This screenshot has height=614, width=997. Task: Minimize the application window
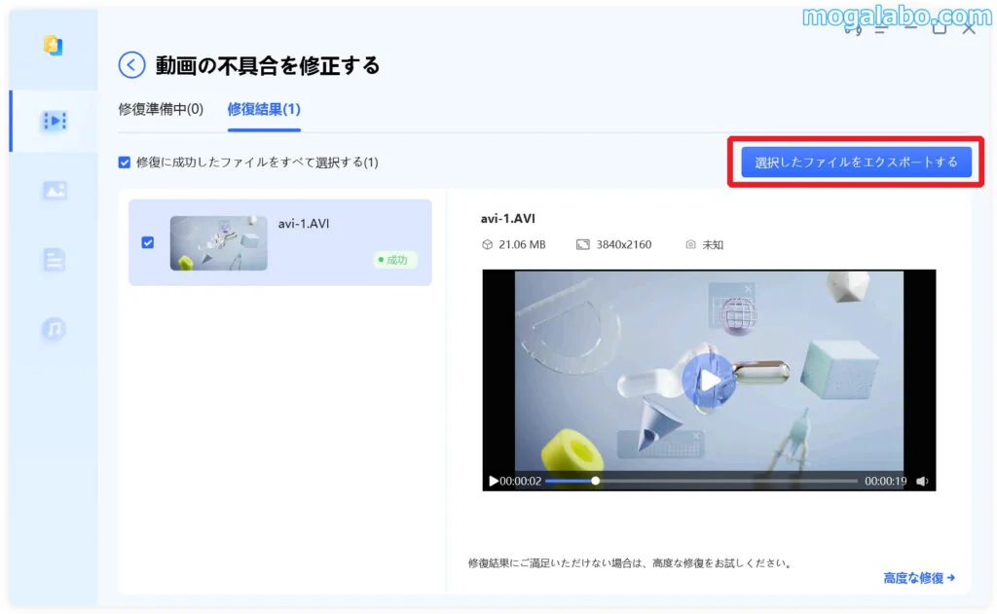(910, 29)
